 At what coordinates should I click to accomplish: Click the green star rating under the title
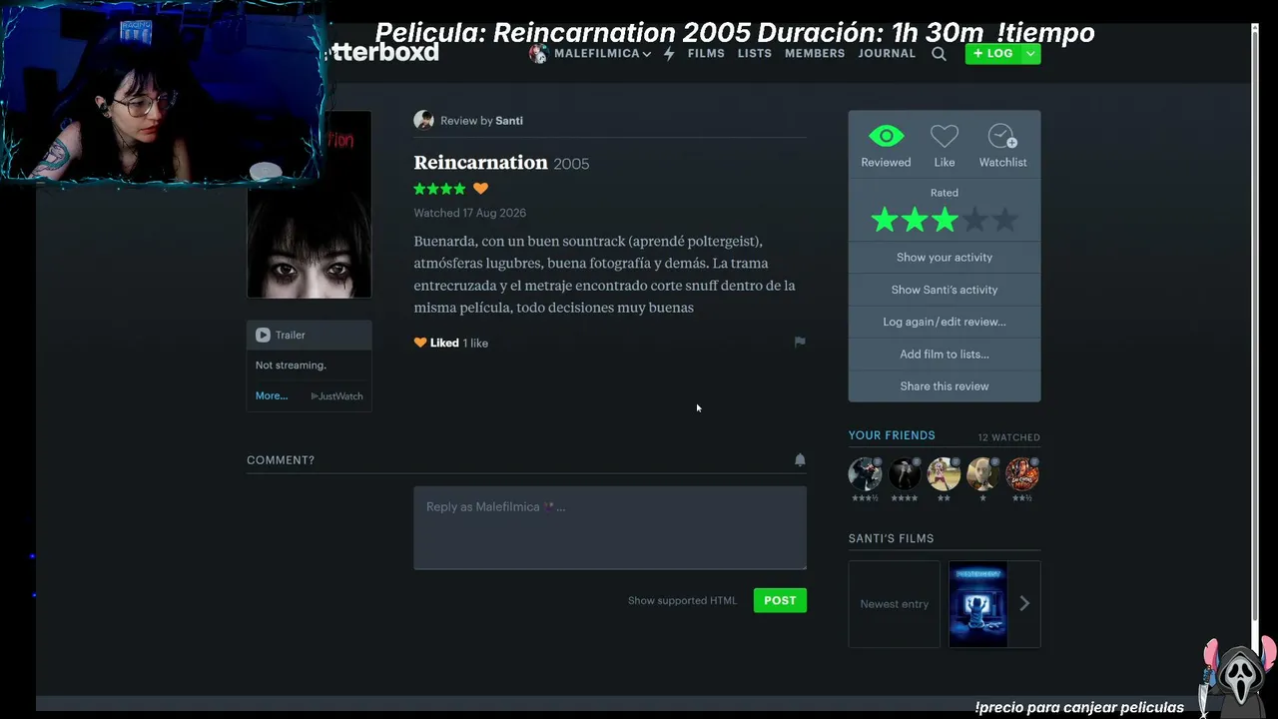[439, 189]
